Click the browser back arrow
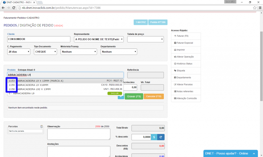263x157 pixels. tap(3, 8)
